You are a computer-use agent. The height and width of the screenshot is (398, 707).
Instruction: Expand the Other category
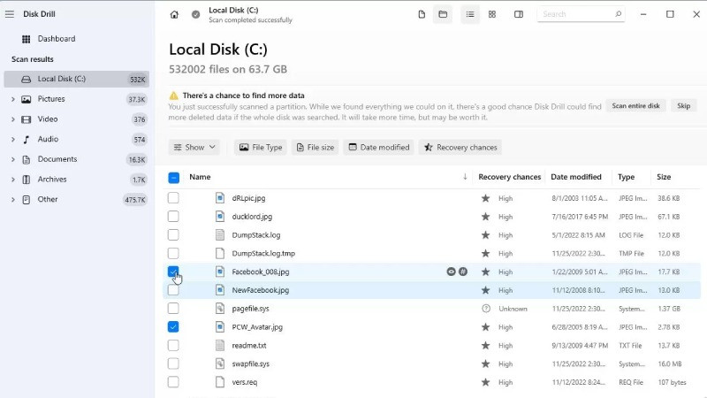tap(12, 200)
